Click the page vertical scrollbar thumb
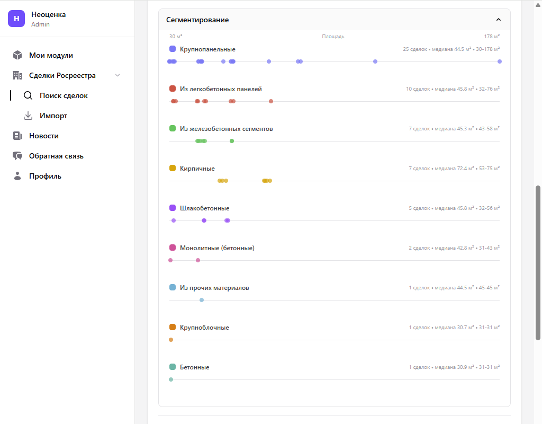This screenshot has height=424, width=542. [x=538, y=263]
